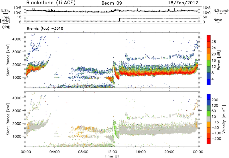Click the "12" power colorbar tick
Image resolution: width=229 pixels, height=158 pixels.
click(x=214, y=67)
